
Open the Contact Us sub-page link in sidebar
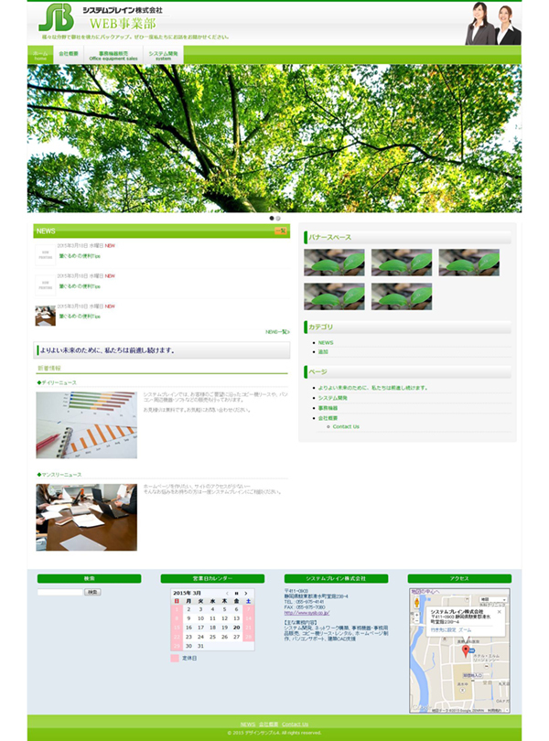click(x=346, y=426)
